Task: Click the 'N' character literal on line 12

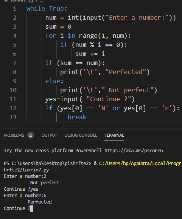Action: (103, 108)
